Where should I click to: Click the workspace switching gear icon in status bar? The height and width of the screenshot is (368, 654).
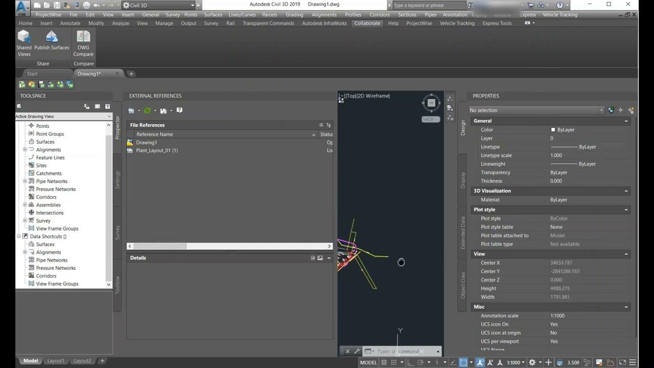click(x=532, y=362)
